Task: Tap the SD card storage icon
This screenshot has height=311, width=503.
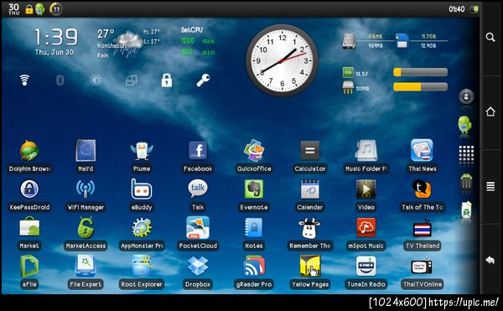Action: 402,41
